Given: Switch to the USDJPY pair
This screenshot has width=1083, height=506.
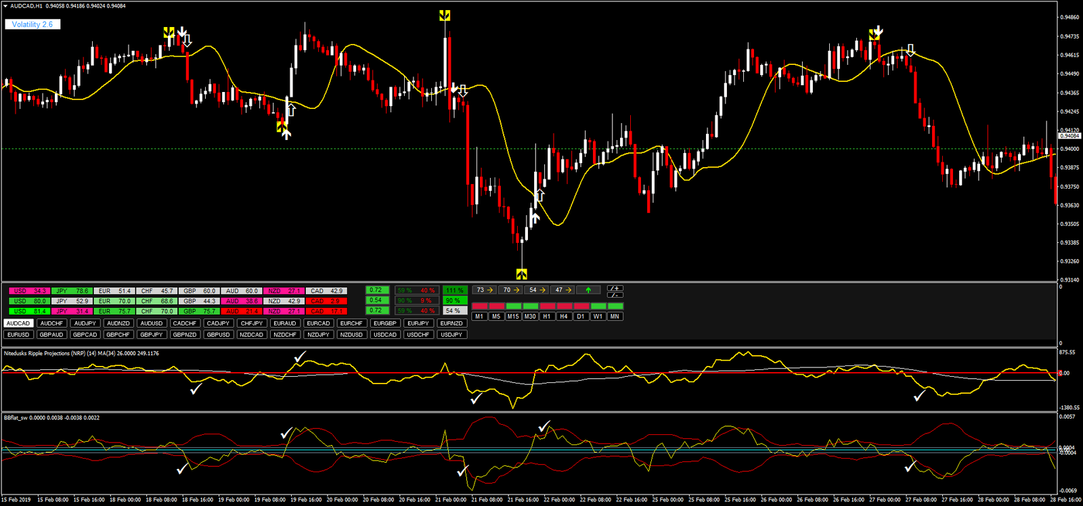Looking at the screenshot, I should [x=451, y=335].
